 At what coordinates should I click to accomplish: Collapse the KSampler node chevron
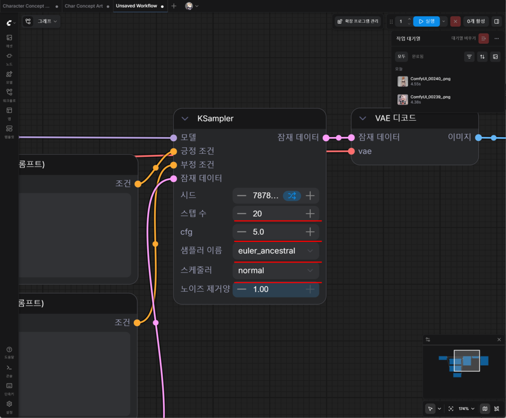tap(185, 118)
